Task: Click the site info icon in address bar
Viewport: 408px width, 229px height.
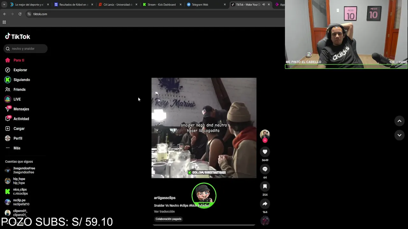Action: (29, 14)
